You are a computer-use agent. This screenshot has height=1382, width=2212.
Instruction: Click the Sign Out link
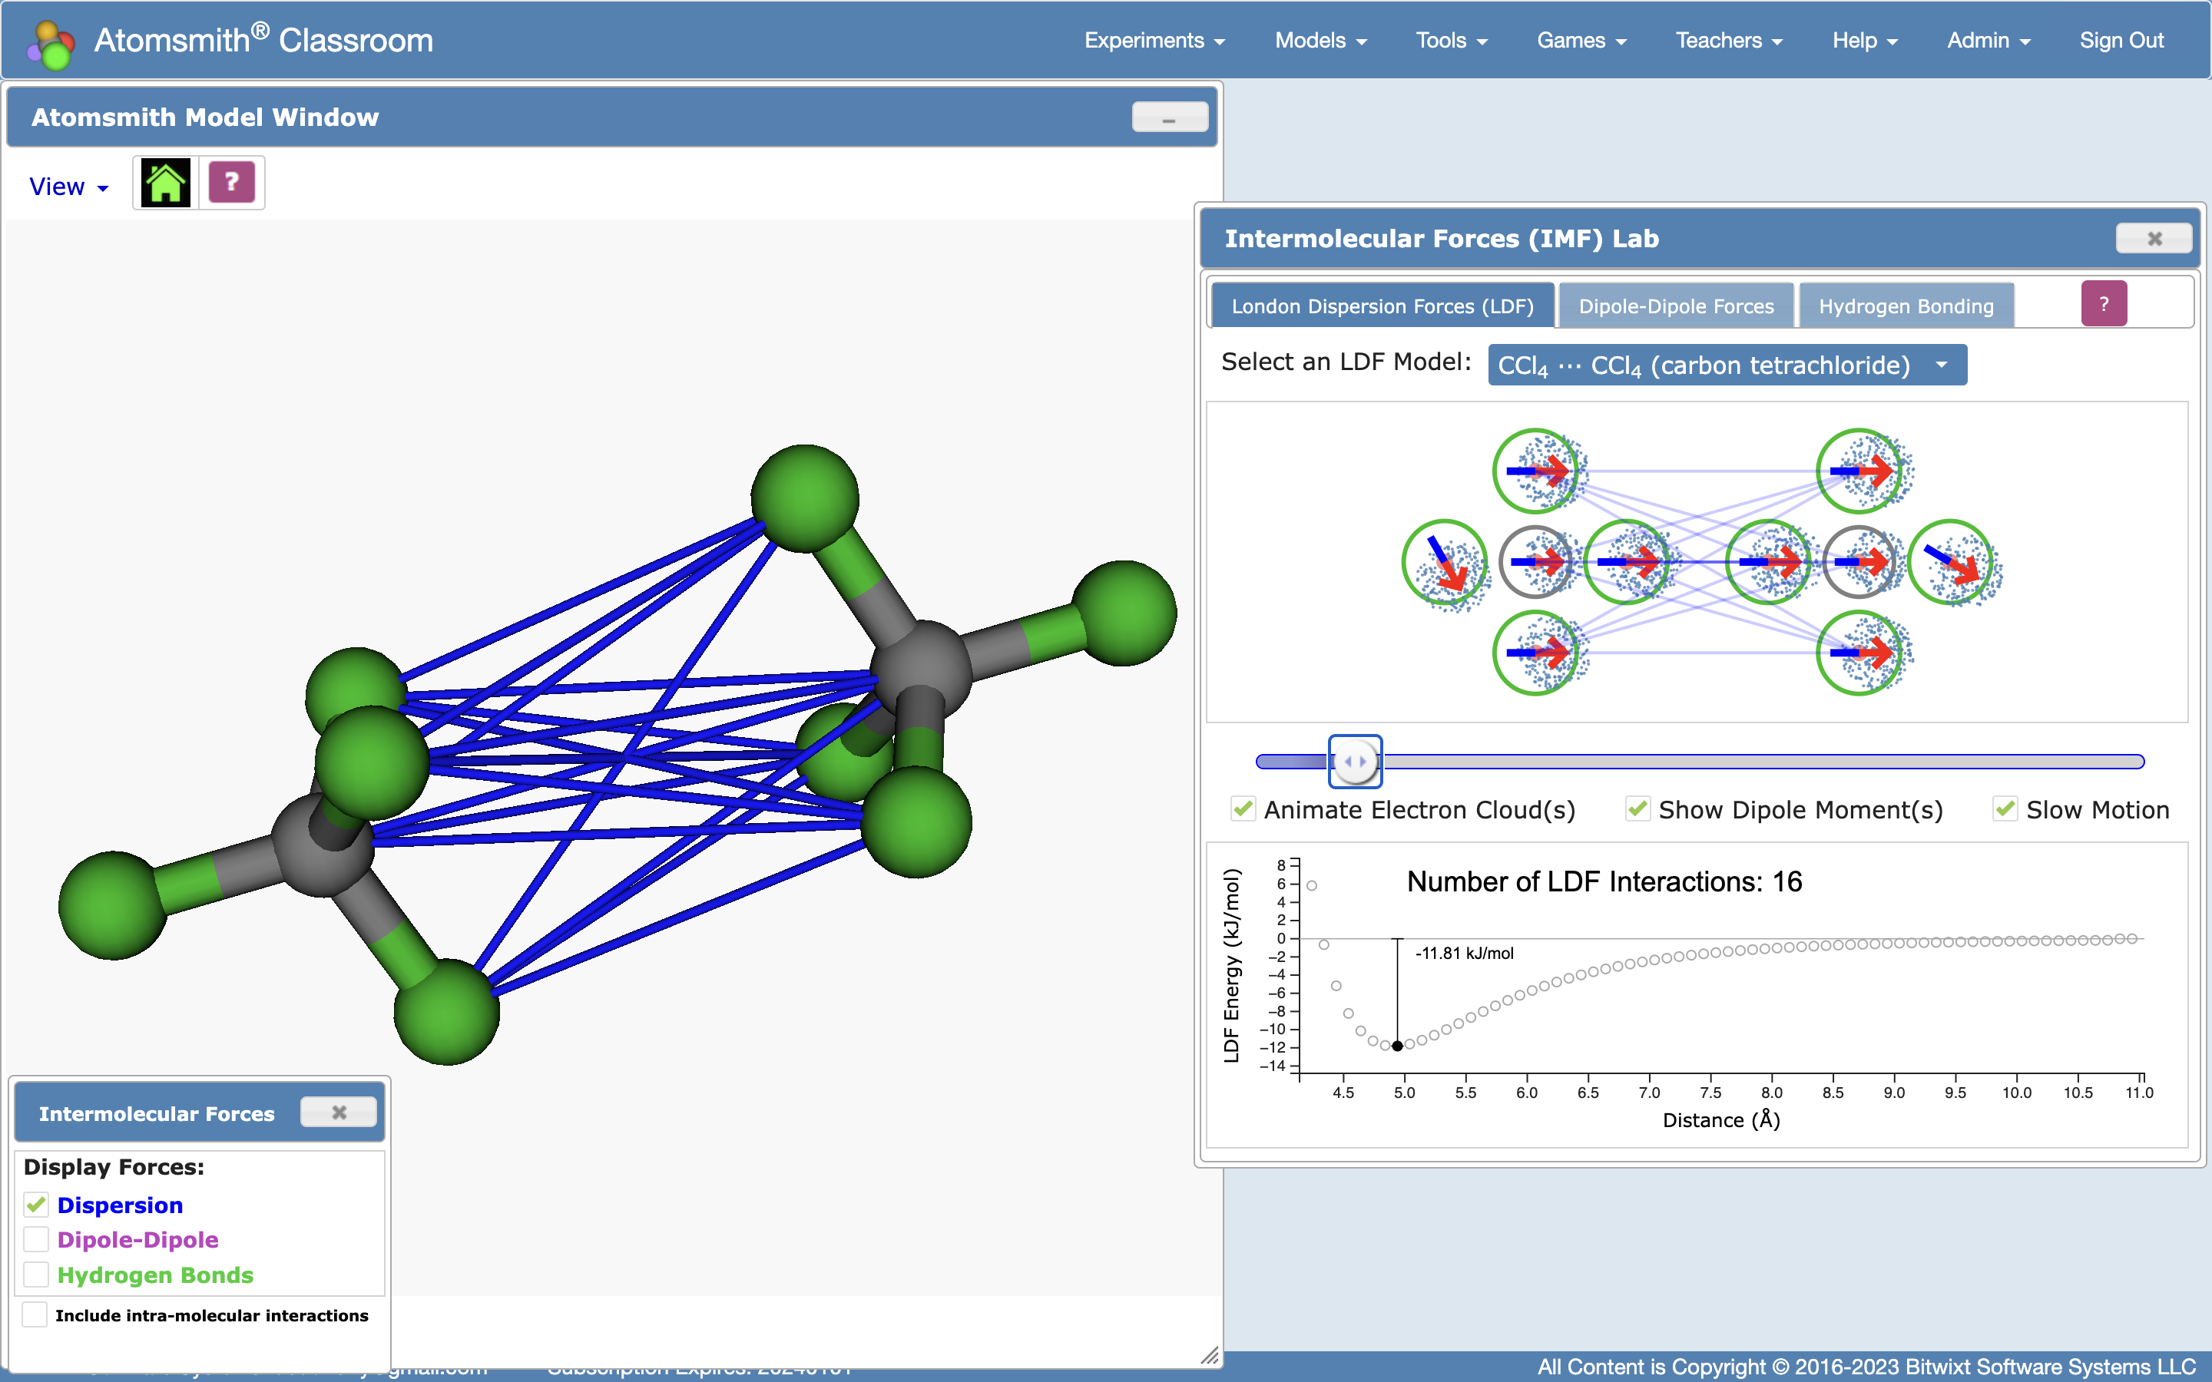2121,40
